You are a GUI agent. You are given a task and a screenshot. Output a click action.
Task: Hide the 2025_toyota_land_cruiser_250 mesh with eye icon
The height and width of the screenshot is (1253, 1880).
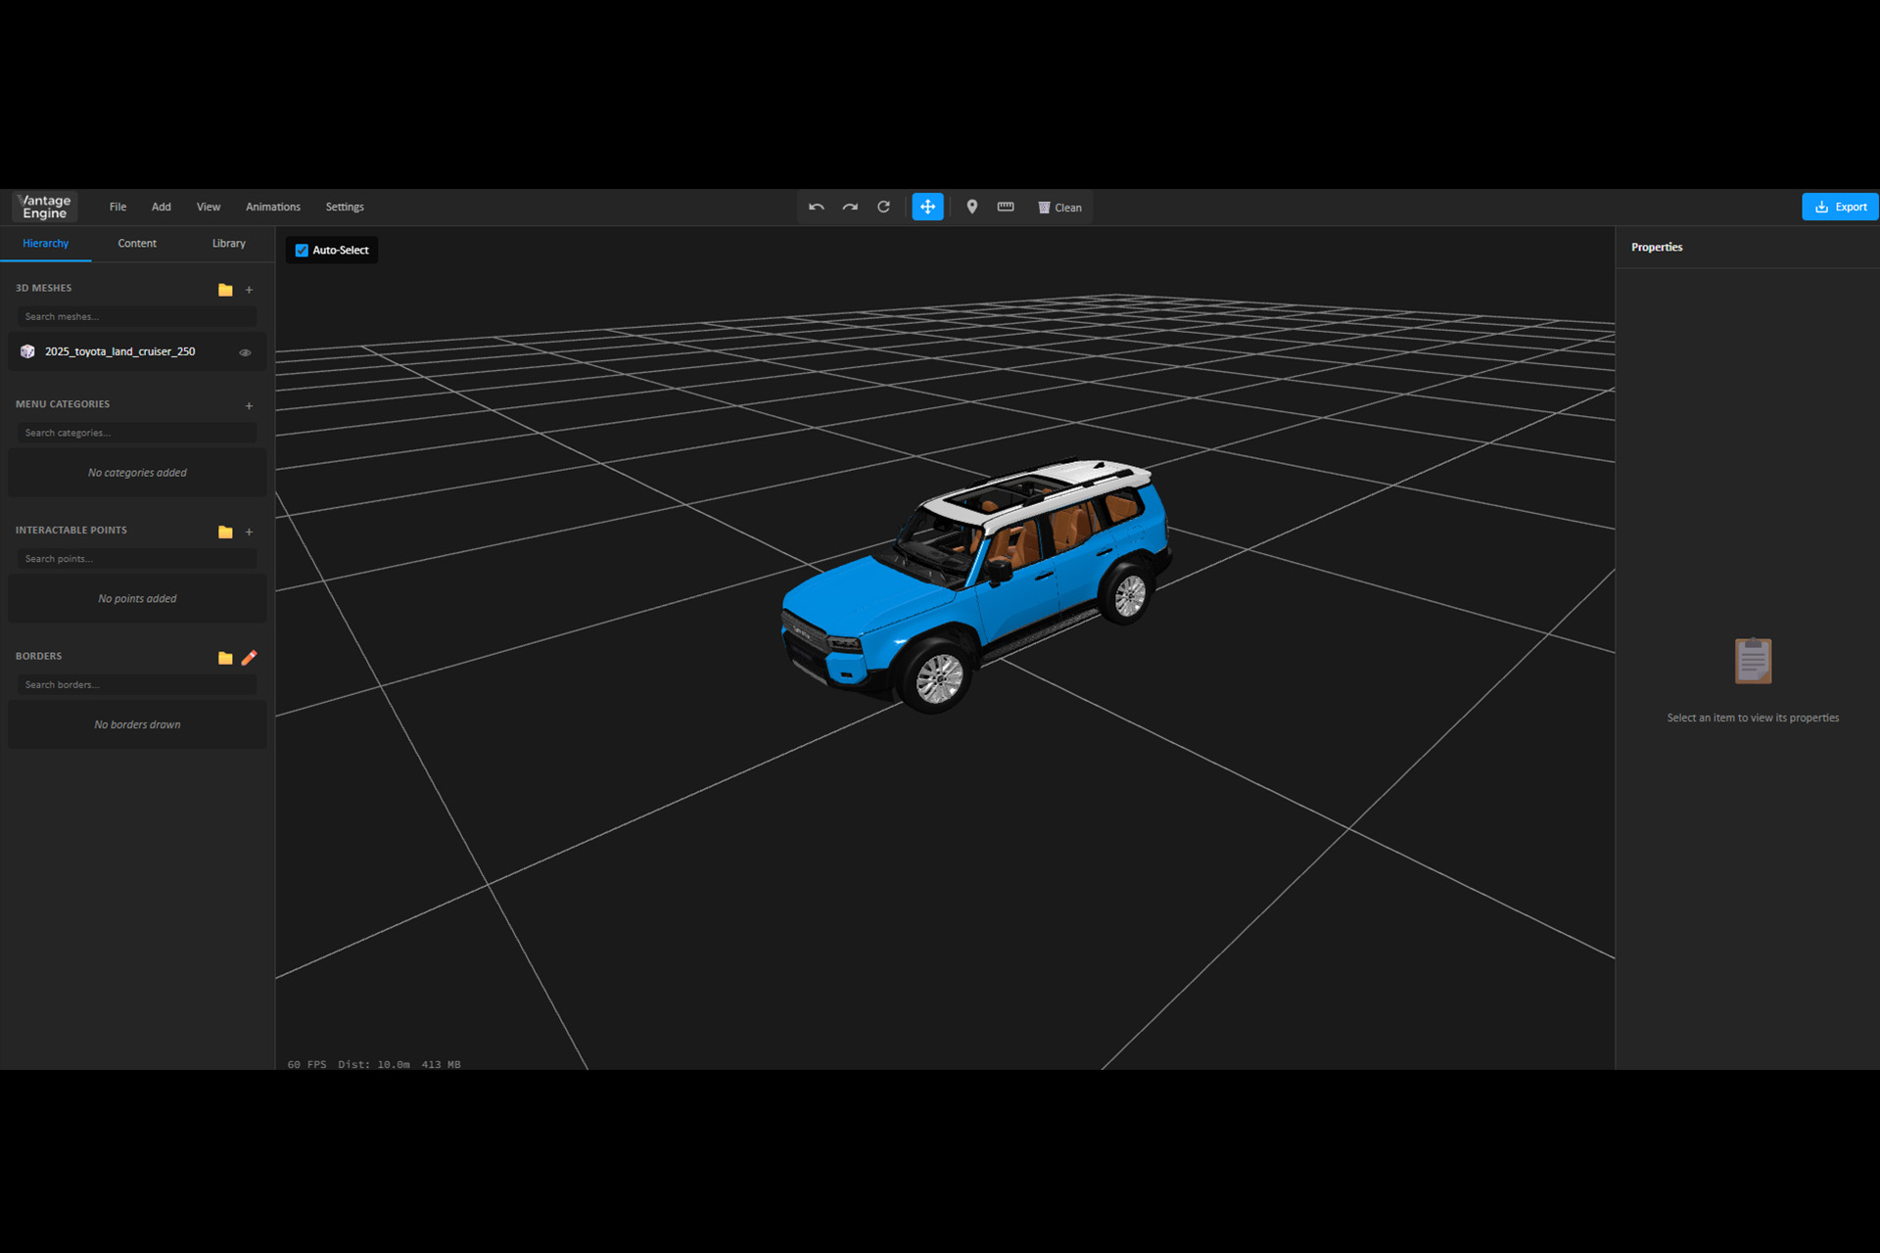(245, 352)
